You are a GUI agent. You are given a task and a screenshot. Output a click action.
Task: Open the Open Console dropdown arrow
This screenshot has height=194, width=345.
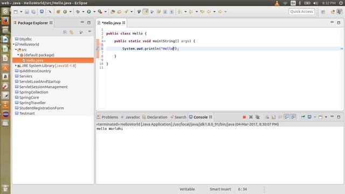(x=326, y=117)
